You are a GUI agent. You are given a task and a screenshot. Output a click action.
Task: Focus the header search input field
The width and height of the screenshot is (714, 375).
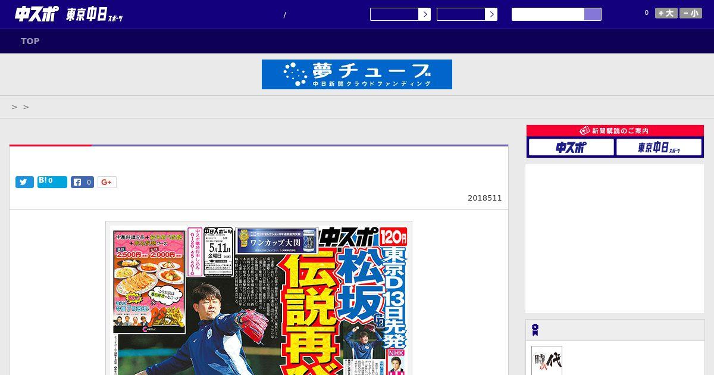(548, 14)
